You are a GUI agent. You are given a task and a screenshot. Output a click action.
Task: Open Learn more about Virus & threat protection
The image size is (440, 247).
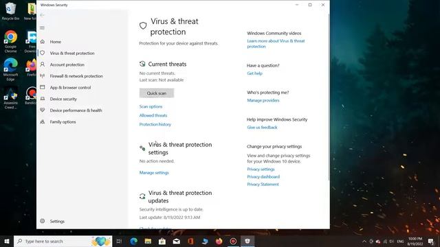pos(276,44)
